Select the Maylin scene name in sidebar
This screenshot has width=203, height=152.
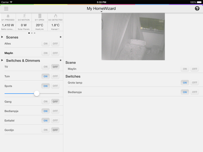click(x=9, y=53)
